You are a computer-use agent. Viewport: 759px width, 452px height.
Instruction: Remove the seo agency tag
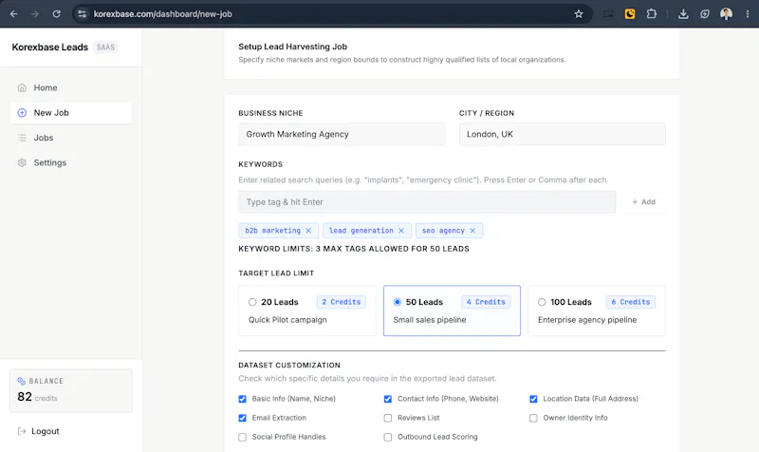click(472, 231)
